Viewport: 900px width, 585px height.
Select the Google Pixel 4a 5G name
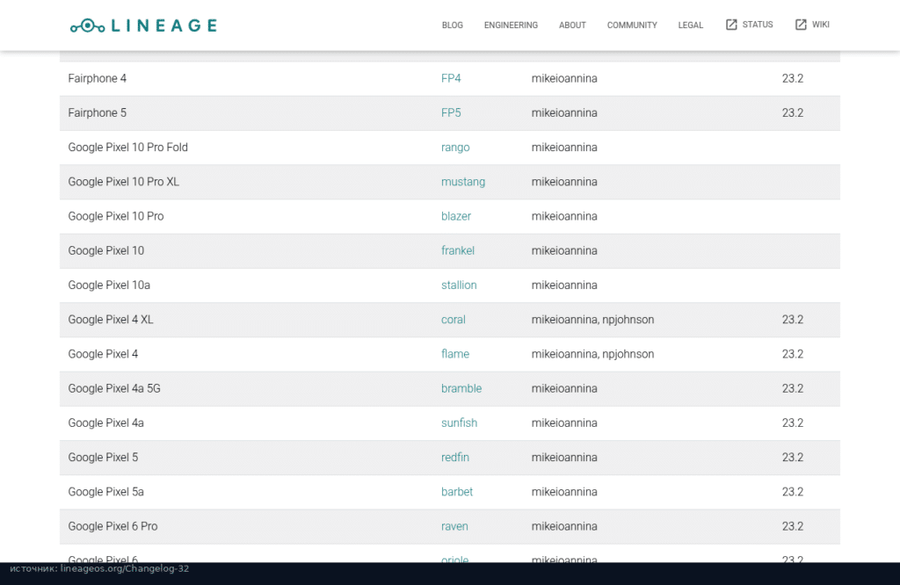(114, 388)
